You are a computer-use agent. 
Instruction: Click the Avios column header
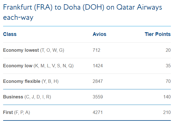pos(99,34)
